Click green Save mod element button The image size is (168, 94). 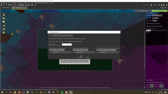pyautogui.click(x=159, y=11)
